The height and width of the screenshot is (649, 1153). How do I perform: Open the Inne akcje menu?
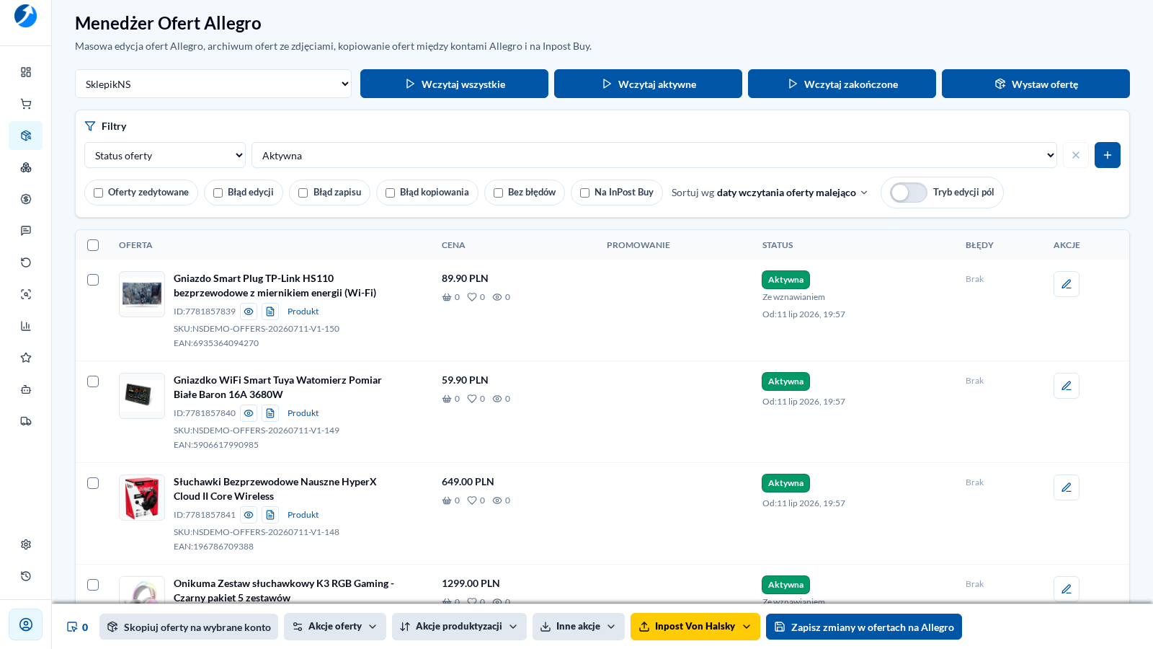579,627
